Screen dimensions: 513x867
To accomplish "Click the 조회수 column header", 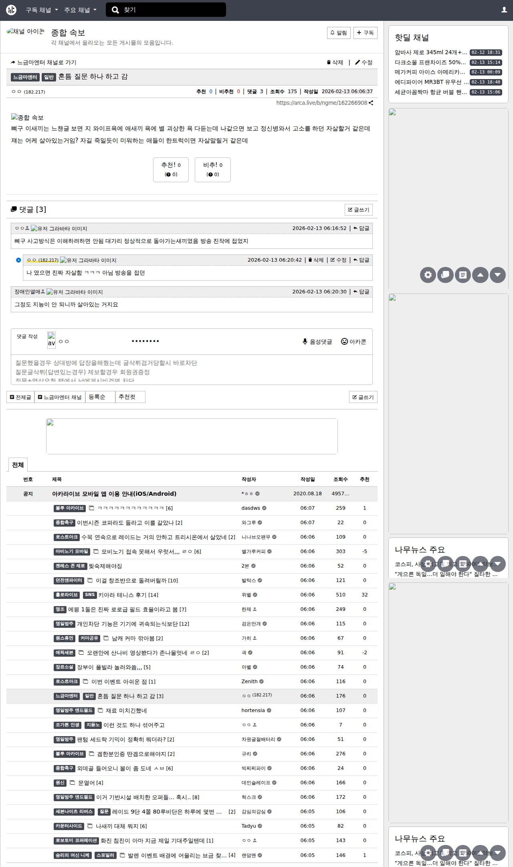I will point(341,479).
